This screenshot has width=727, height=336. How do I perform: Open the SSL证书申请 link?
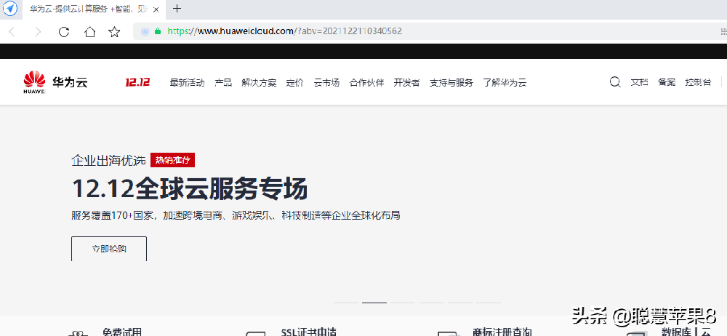308,332
